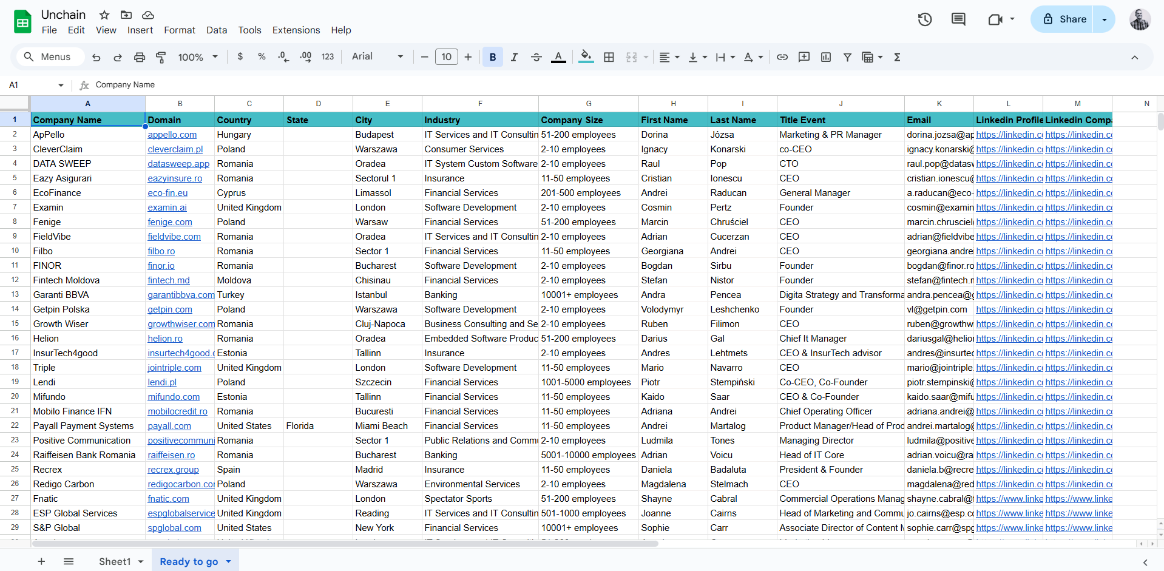Add a new sheet plus icon
Image resolution: width=1164 pixels, height=571 pixels.
[41, 561]
